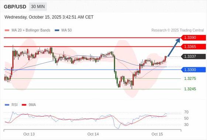Image resolution: width=207 pixels, height=140 pixels.
Task: Click the blue 1.3300 pivot price tag
Action: coord(193,70)
